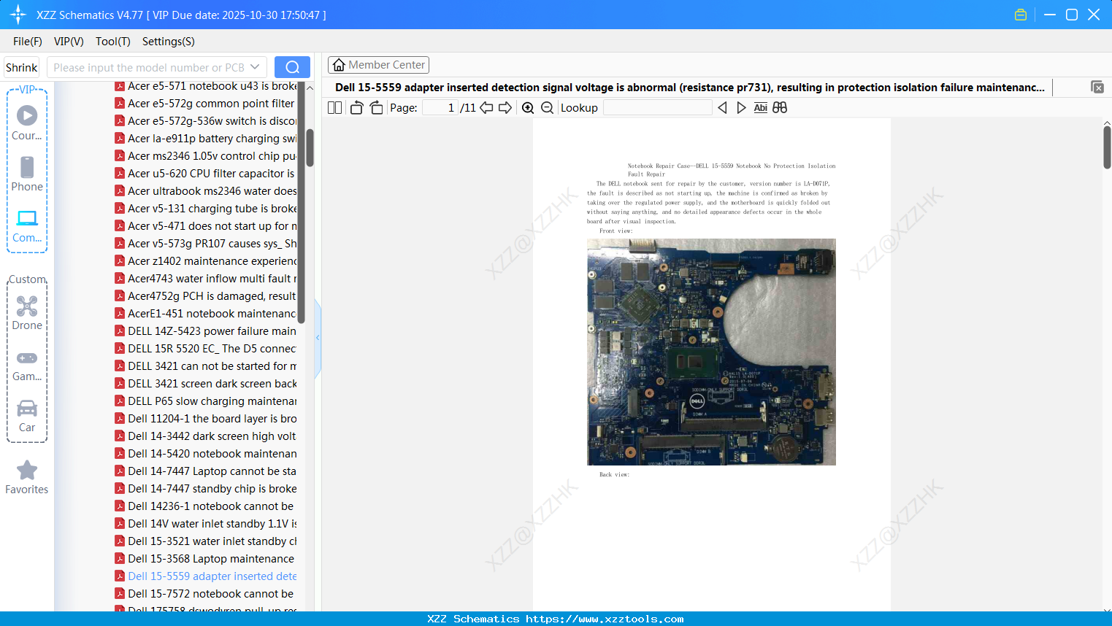Zoom out of the document
Image resolution: width=1112 pixels, height=626 pixels.
coord(547,108)
